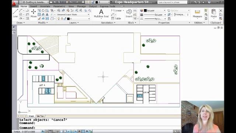Image resolution: width=236 pixels, height=133 pixels.
Task: Click the Rotate tool in Modify panel
Action: (43, 11)
